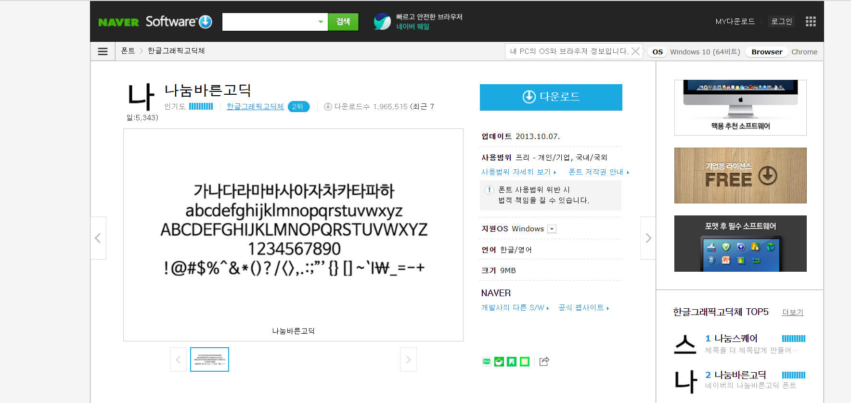Open the hamburger menu below header
The image size is (851, 403).
pyautogui.click(x=103, y=51)
